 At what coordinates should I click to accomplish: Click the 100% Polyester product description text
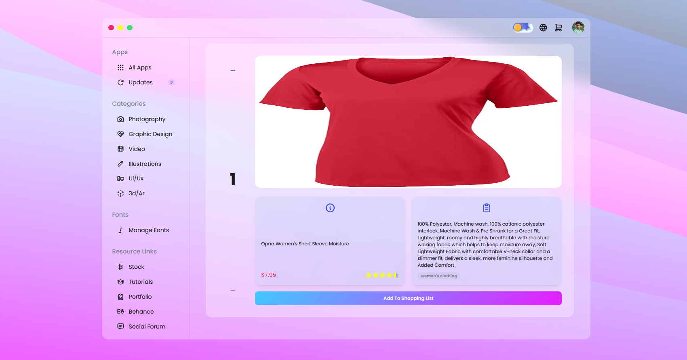[485, 245]
